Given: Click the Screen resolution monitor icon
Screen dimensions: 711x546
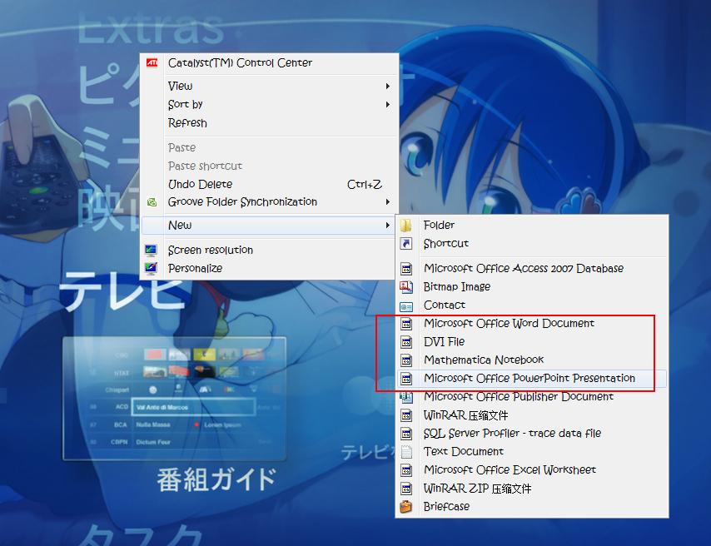Looking at the screenshot, I should click(152, 250).
